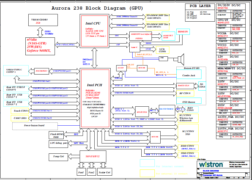Select the SIO ITE8732 block
Viewport: 252px width, 180px height.
pos(93,156)
